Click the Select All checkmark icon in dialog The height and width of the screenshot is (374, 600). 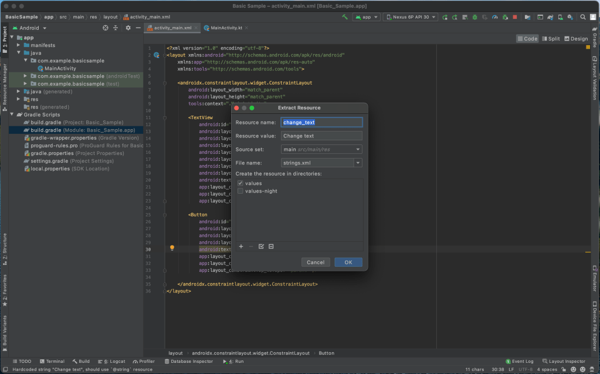click(x=261, y=247)
